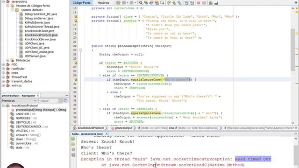Click processInput in the breadcrumb bar
The height and width of the screenshot is (168, 299).
(x=123, y=128)
